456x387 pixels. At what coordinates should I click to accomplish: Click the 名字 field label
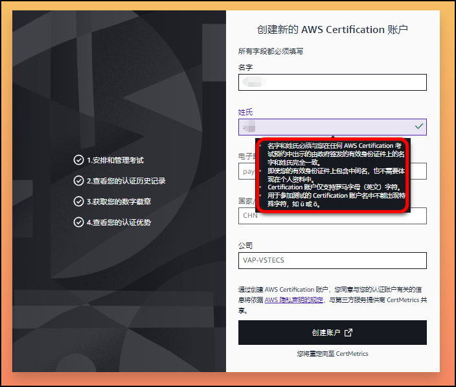tap(245, 67)
